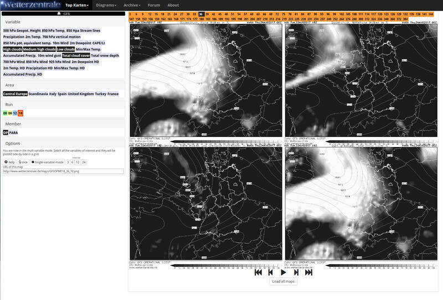Step forward one forecast frame
This screenshot has width=443, height=300.
coord(296,272)
